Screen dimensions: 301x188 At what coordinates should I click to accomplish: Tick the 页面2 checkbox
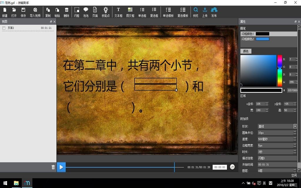(4, 28)
